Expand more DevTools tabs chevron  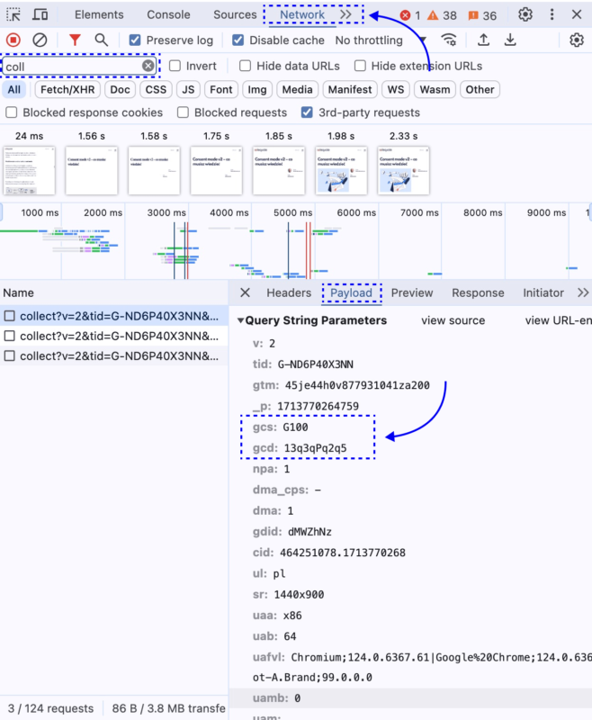pos(346,14)
